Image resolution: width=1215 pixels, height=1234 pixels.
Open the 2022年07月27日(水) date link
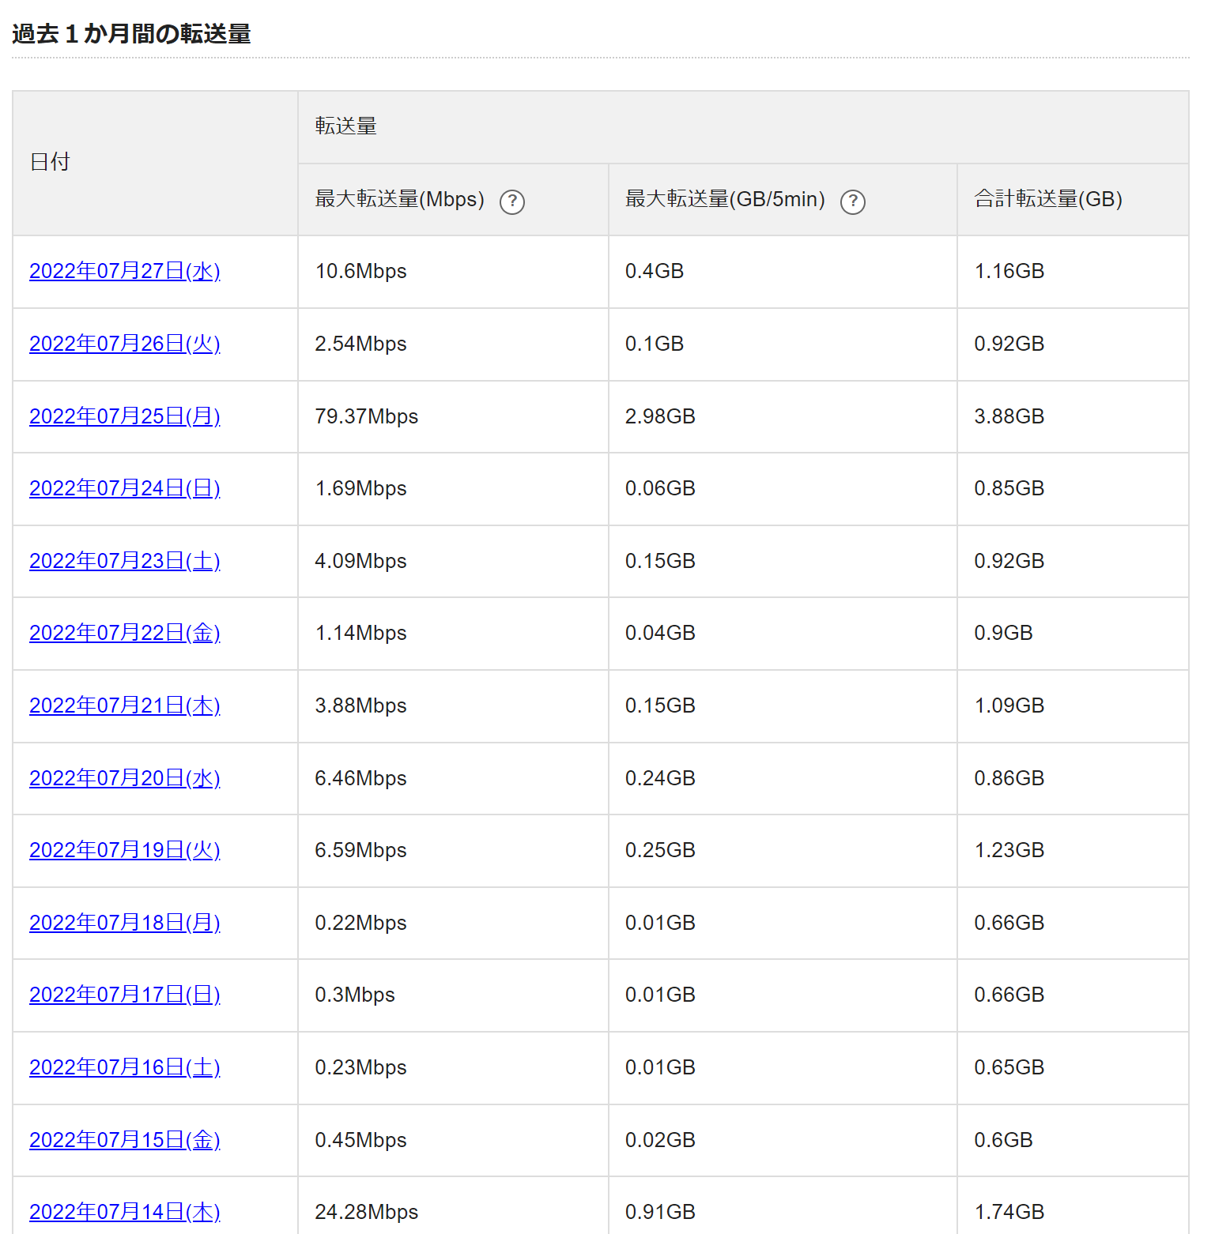[125, 271]
